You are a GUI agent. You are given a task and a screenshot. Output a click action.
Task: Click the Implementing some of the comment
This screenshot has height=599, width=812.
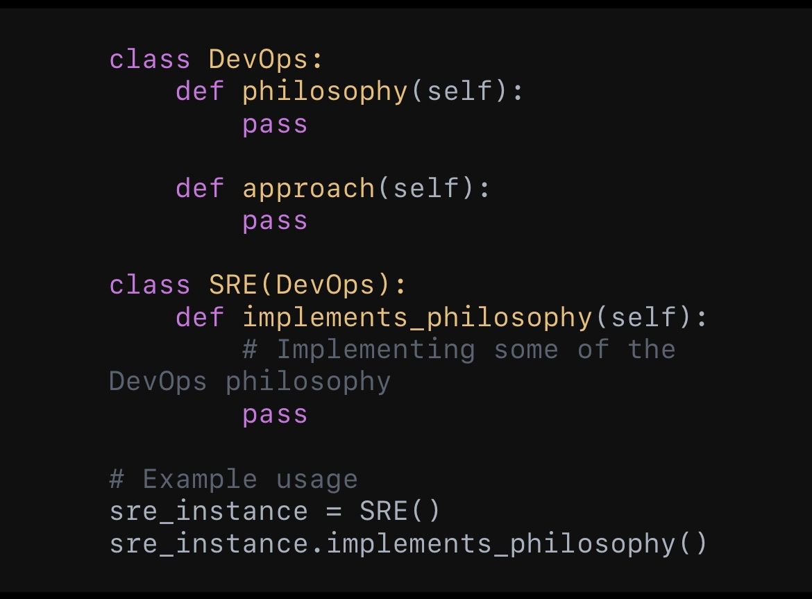pos(459,349)
